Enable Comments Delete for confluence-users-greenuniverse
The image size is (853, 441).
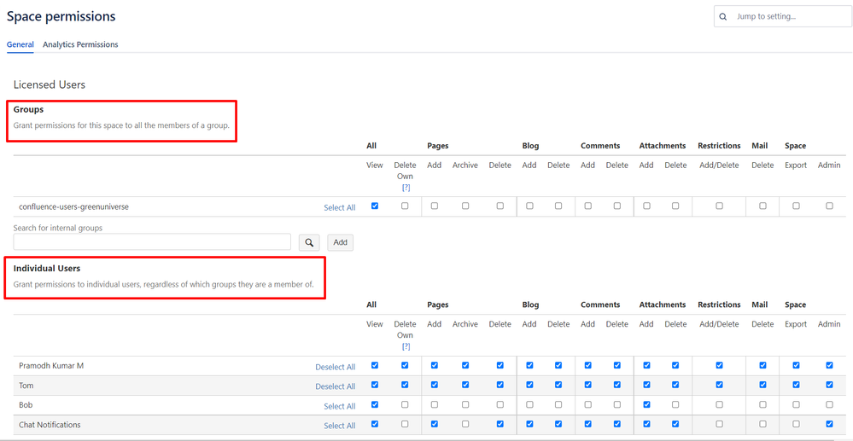[x=616, y=206]
